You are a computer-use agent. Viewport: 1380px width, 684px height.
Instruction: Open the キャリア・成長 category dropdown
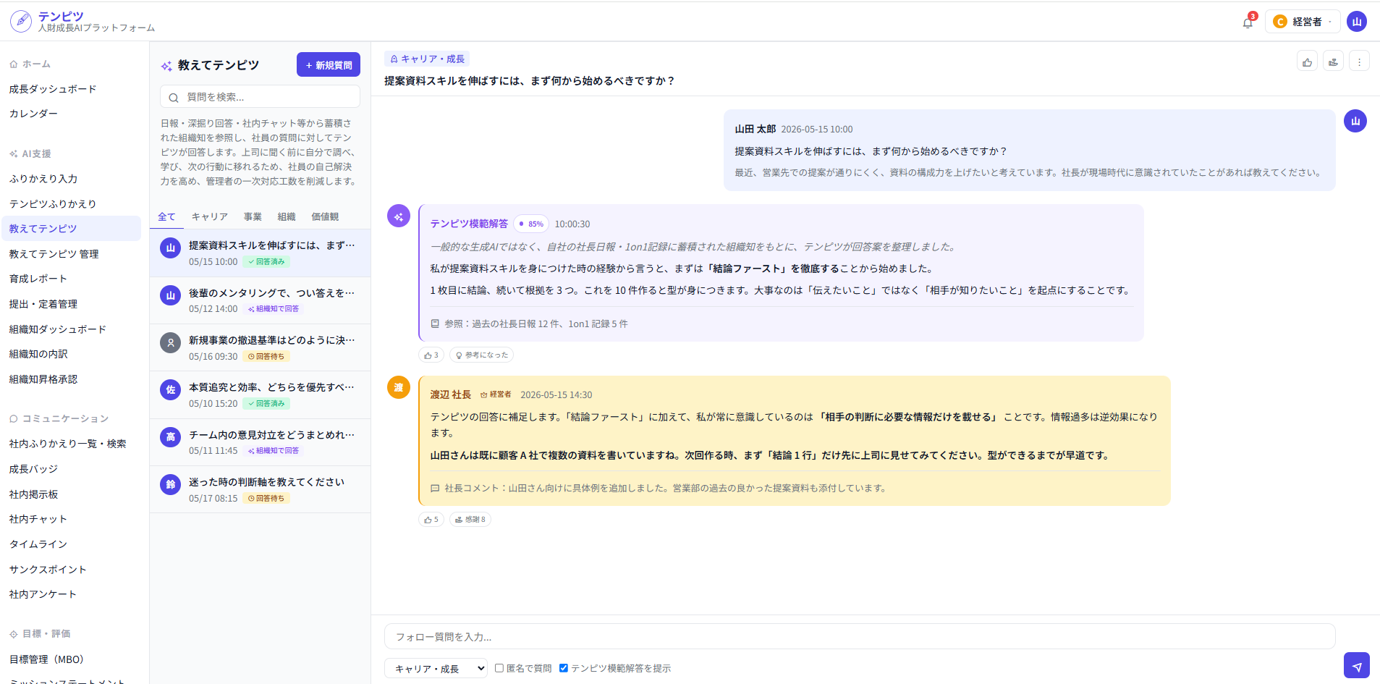point(436,669)
